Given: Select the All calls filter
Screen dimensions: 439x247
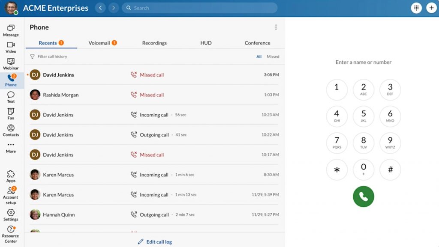Looking at the screenshot, I should point(259,56).
